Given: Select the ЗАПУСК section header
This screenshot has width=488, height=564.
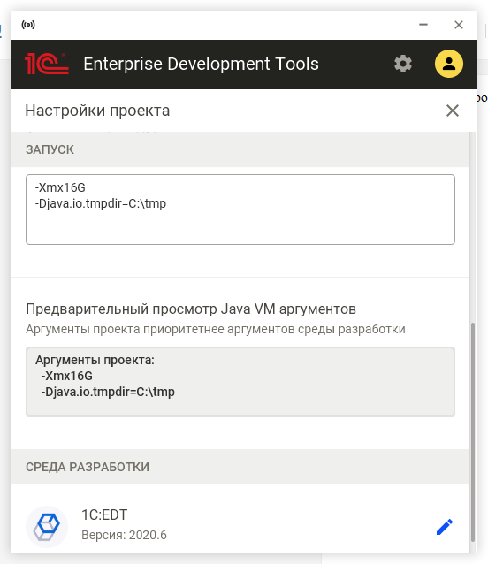Looking at the screenshot, I should (x=240, y=149).
